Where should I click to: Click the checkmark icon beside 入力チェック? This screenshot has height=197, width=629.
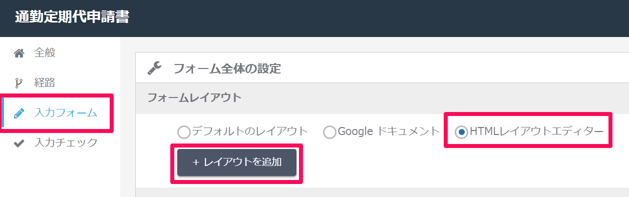pyautogui.click(x=19, y=143)
